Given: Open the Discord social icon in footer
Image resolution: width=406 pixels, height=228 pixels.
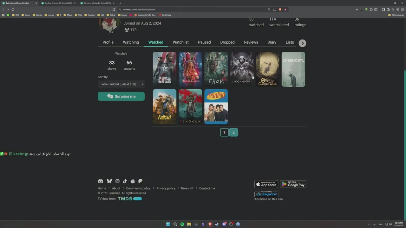Looking at the screenshot, I should pyautogui.click(x=100, y=181).
